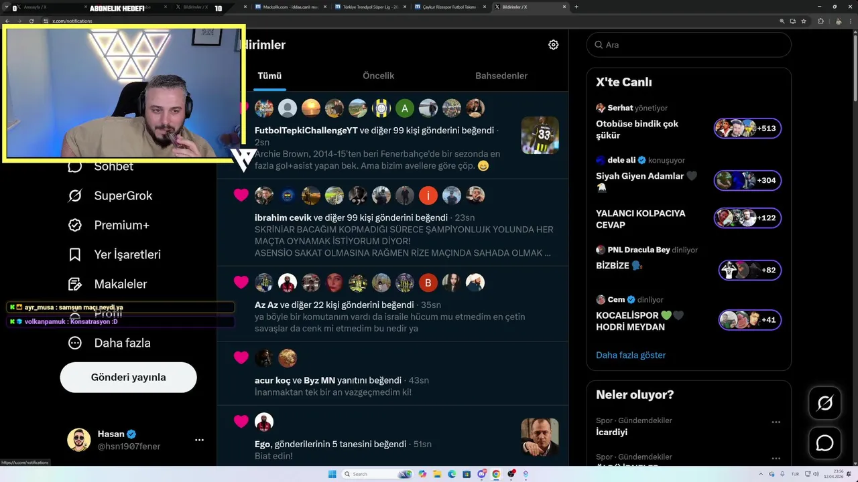The width and height of the screenshot is (858, 482).
Task: Click acur koç username link
Action: (x=272, y=380)
